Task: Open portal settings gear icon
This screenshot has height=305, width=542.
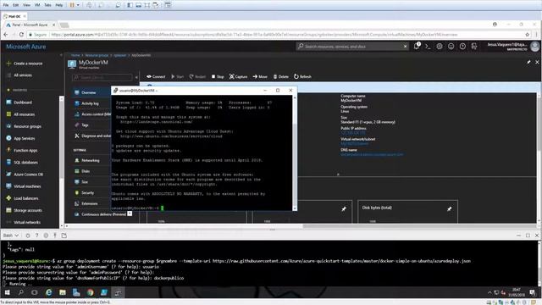Action: point(440,47)
